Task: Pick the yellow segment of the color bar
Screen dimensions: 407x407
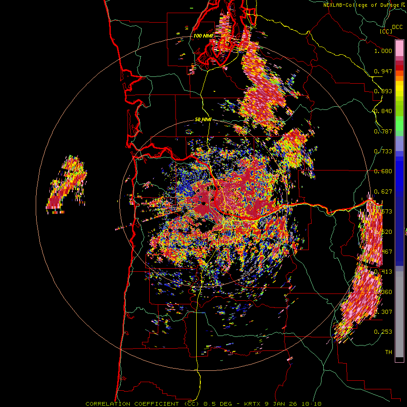Action: coord(399,89)
